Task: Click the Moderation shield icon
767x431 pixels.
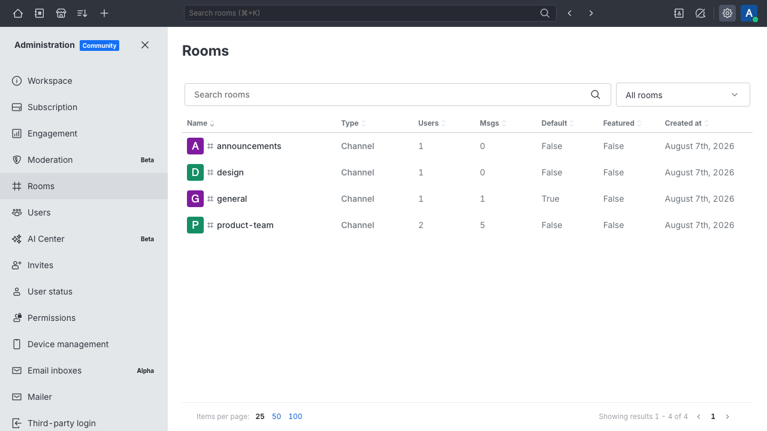Action: [x=17, y=160]
